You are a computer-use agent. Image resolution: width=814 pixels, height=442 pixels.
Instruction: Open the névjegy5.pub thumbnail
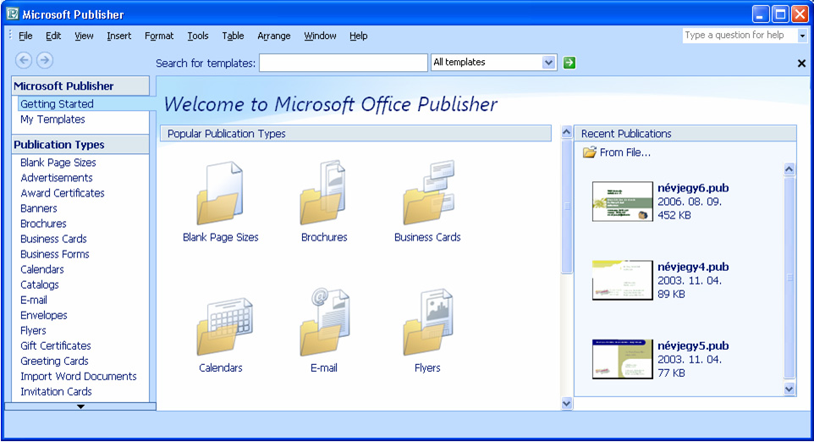tap(623, 359)
